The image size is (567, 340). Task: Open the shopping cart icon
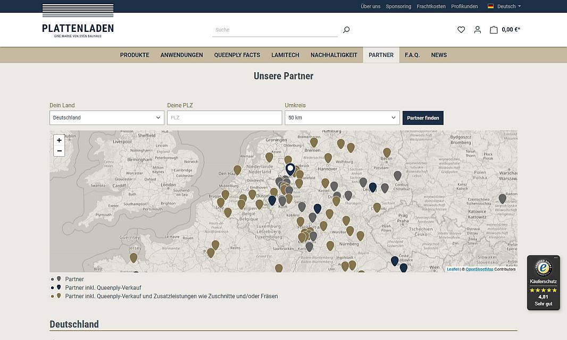point(494,30)
